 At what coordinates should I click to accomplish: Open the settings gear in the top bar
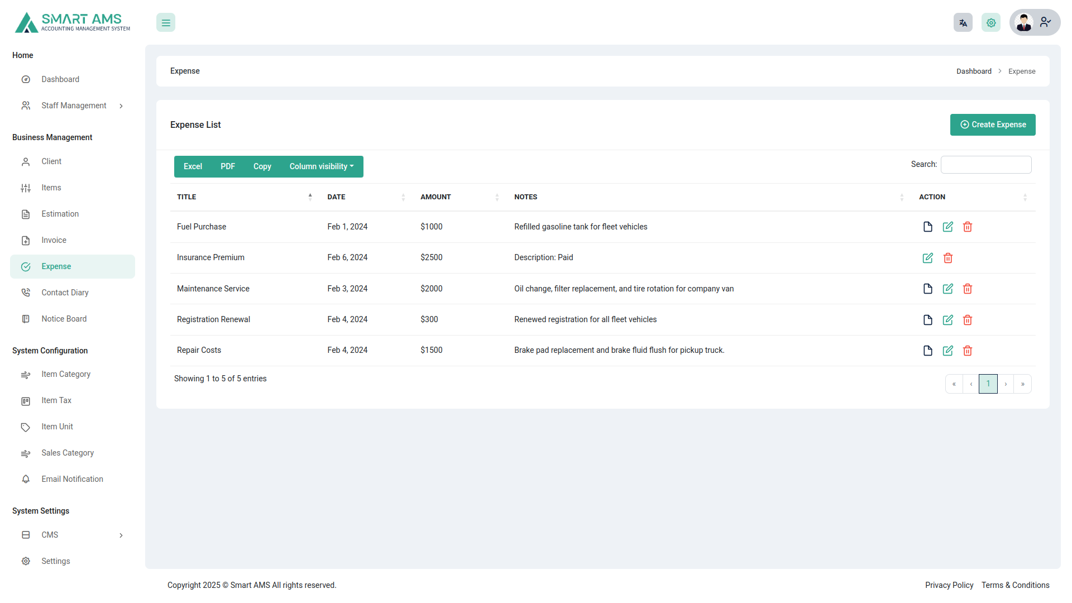991,22
